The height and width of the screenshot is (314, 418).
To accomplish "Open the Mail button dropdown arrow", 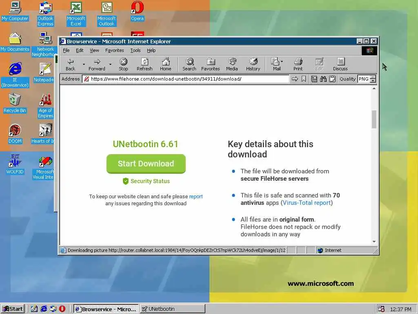I will click(x=282, y=61).
